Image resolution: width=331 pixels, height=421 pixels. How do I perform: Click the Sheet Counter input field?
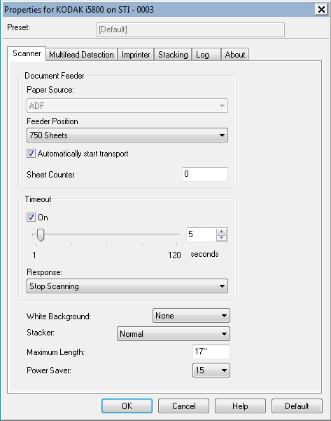coord(205,174)
